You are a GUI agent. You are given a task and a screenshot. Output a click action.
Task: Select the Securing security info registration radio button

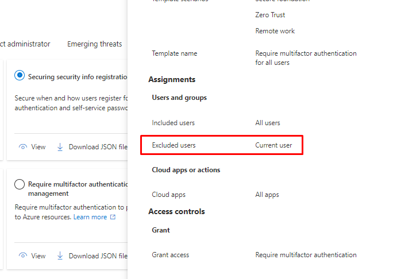20,76
